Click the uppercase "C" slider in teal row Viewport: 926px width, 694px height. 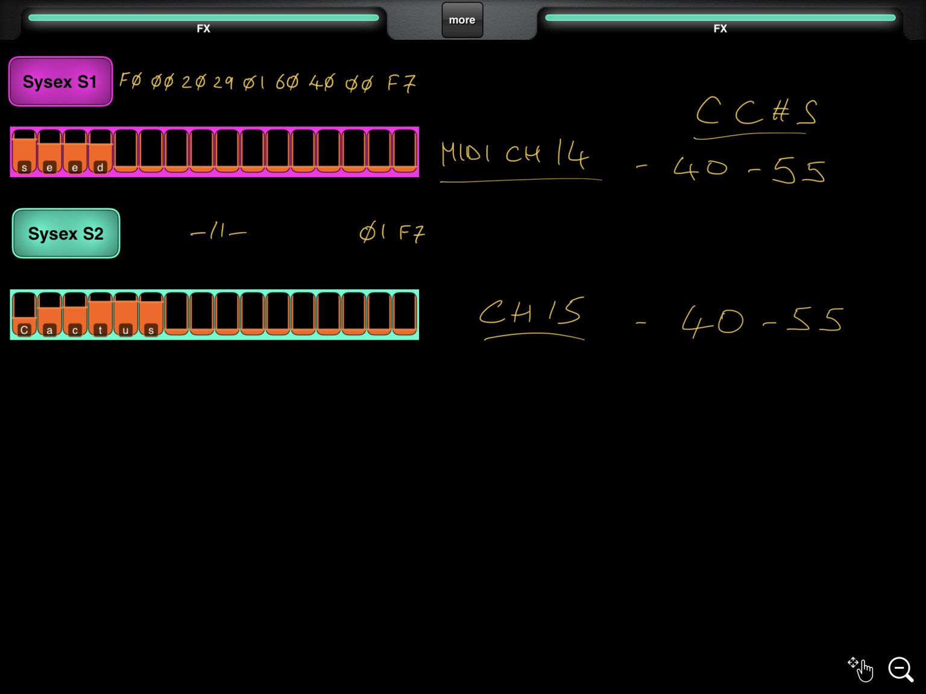(x=24, y=314)
